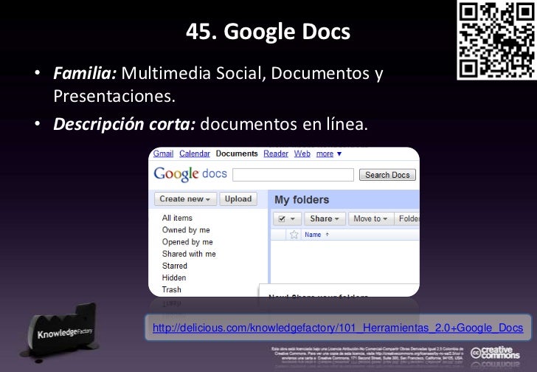This screenshot has width=537, height=372.
Task: Click the Search Docs button
Action: click(x=387, y=175)
